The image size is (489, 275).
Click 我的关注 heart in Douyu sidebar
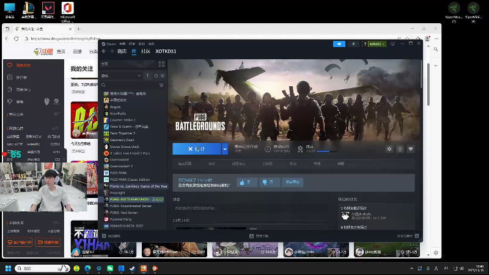coord(10,65)
